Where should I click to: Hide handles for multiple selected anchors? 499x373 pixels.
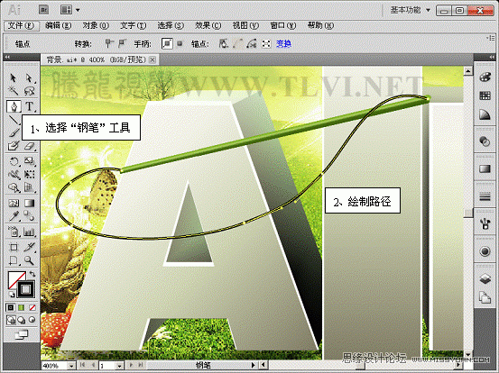click(180, 43)
